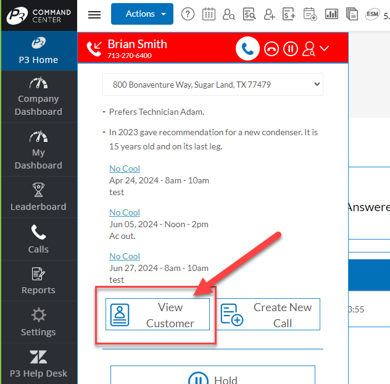The width and height of the screenshot is (390, 384).
Task: Collapse the call panel chevron
Action: tap(325, 48)
